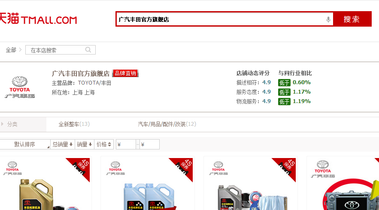The image size is (379, 210).
Task: Click the 服务态度 4.9 rating
Action: [253, 92]
